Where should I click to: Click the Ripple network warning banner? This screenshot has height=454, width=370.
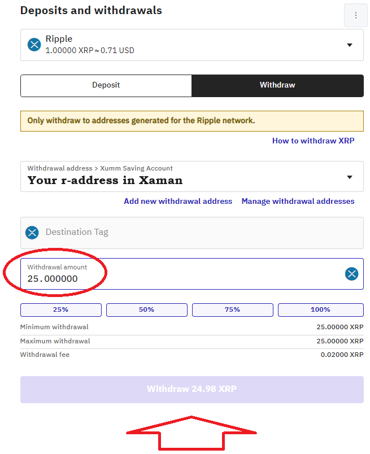[x=192, y=121]
